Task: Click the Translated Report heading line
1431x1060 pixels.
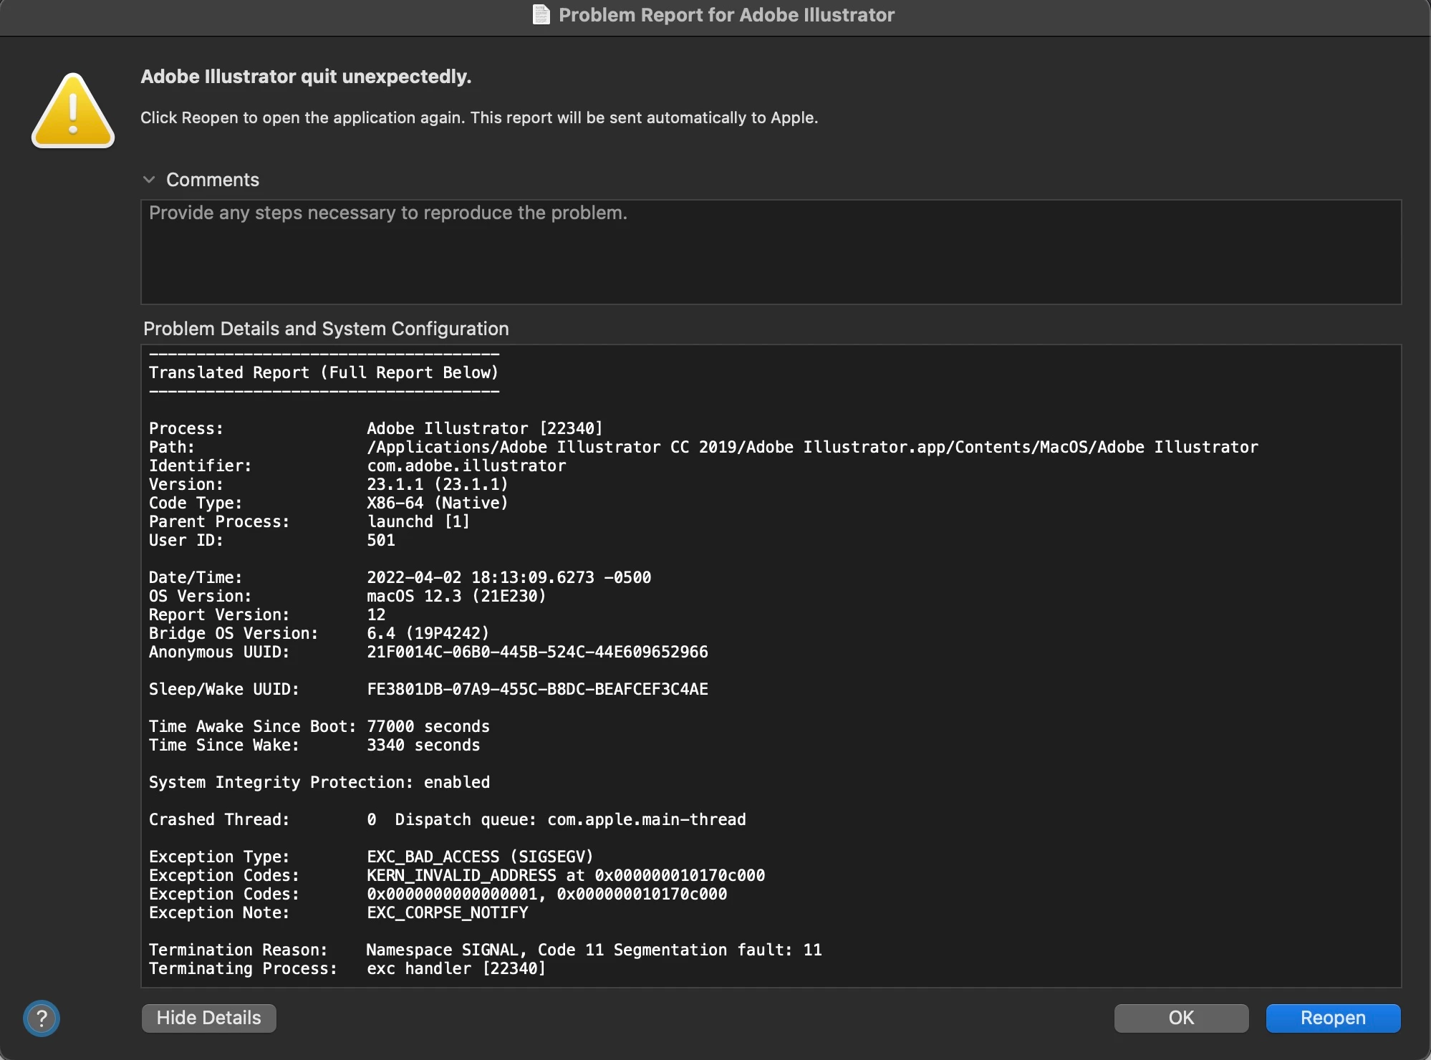Action: coord(323,372)
